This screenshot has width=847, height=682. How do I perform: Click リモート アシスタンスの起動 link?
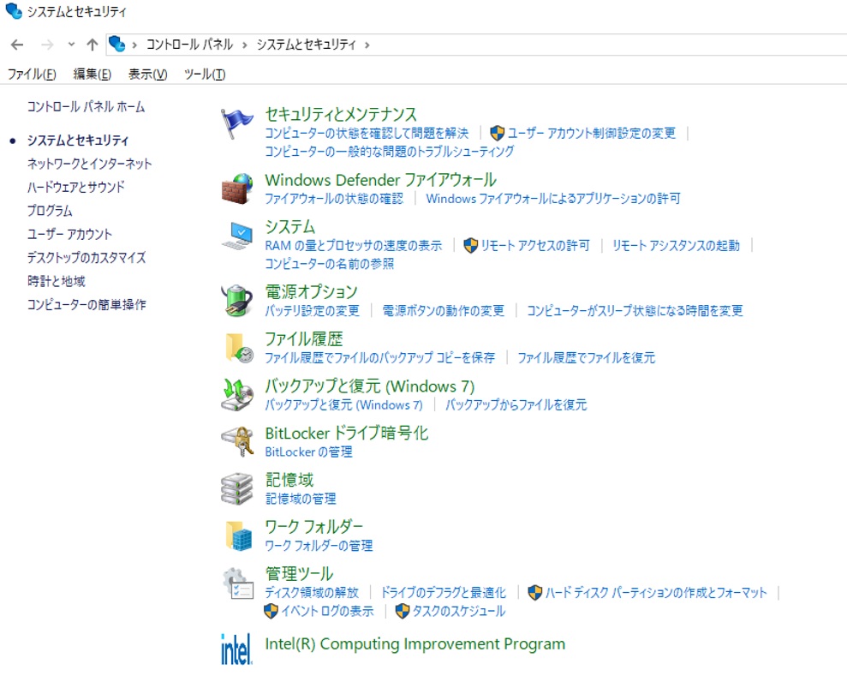click(x=676, y=245)
